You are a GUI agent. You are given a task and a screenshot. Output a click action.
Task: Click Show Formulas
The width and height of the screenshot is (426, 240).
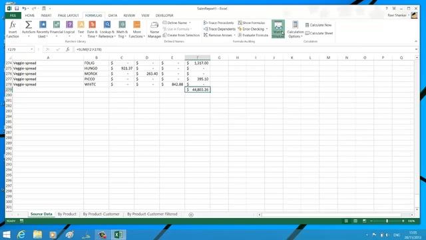252,23
